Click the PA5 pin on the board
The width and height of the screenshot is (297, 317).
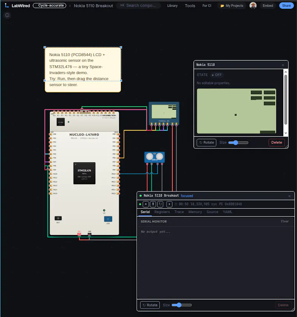point(50,154)
